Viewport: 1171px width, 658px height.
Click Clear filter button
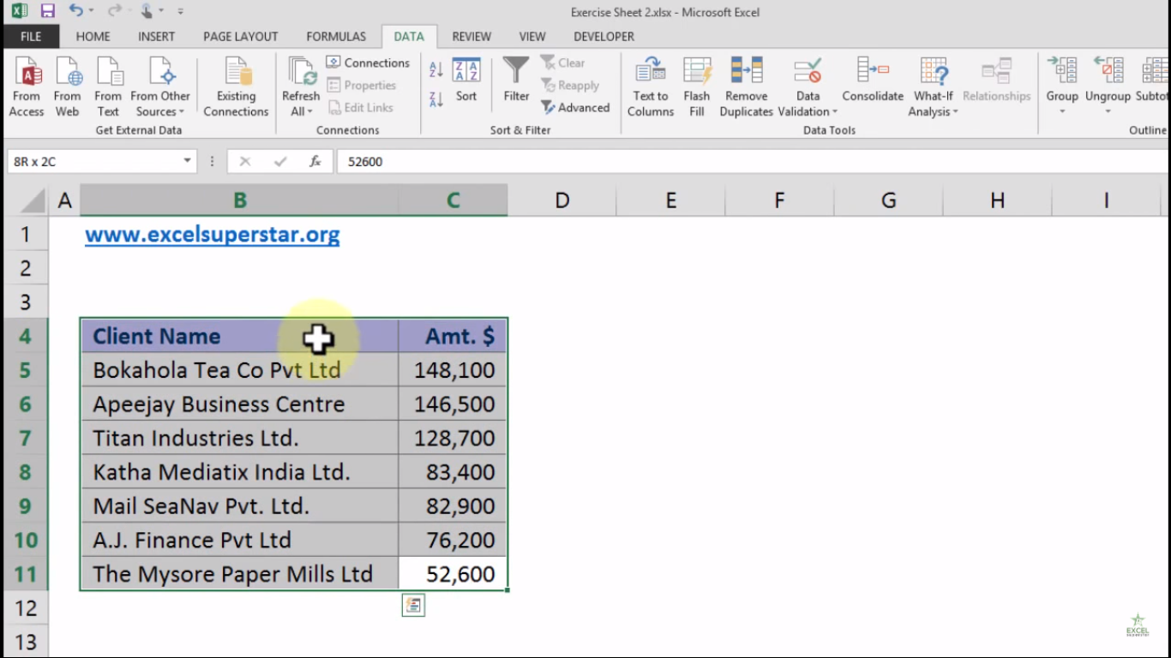pos(562,63)
